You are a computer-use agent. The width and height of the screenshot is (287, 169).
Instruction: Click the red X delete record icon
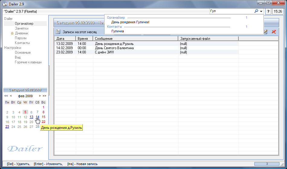[x=274, y=32]
